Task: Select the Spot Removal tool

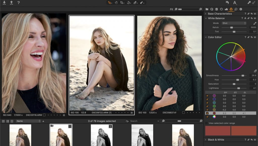Action: (x=135, y=3)
